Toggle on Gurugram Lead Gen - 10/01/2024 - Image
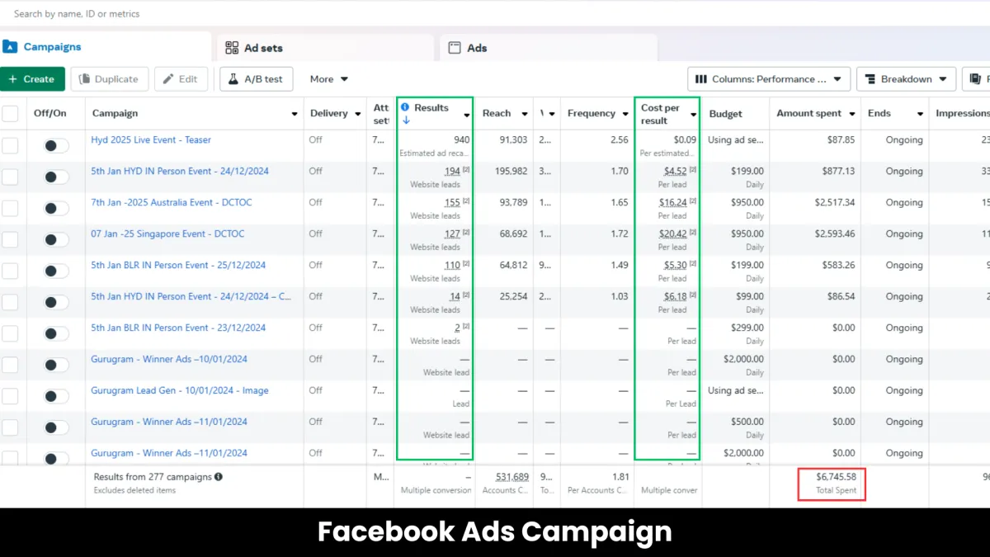 pyautogui.click(x=56, y=396)
